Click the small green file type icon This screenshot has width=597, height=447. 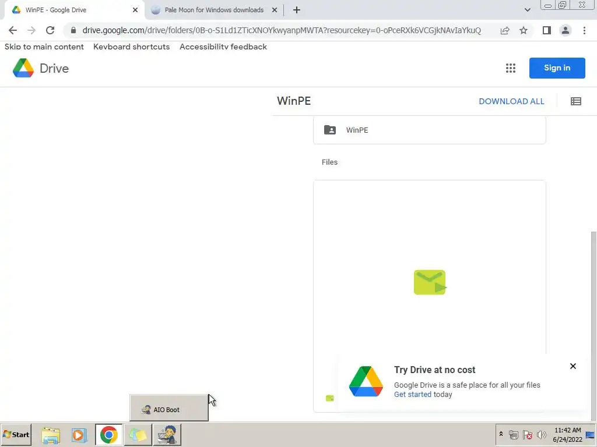click(330, 398)
